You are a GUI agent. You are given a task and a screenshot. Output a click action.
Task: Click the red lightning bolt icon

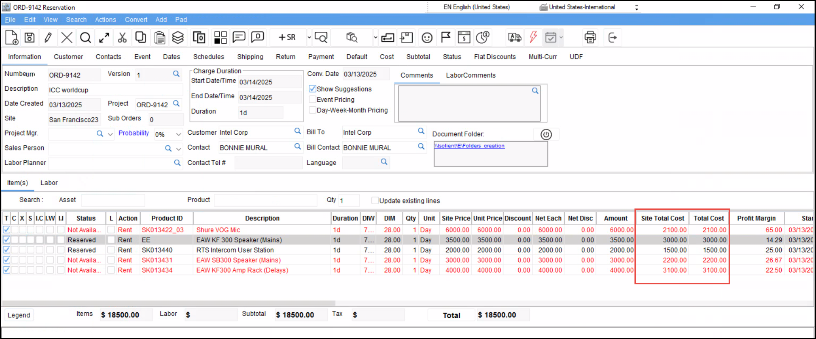533,37
